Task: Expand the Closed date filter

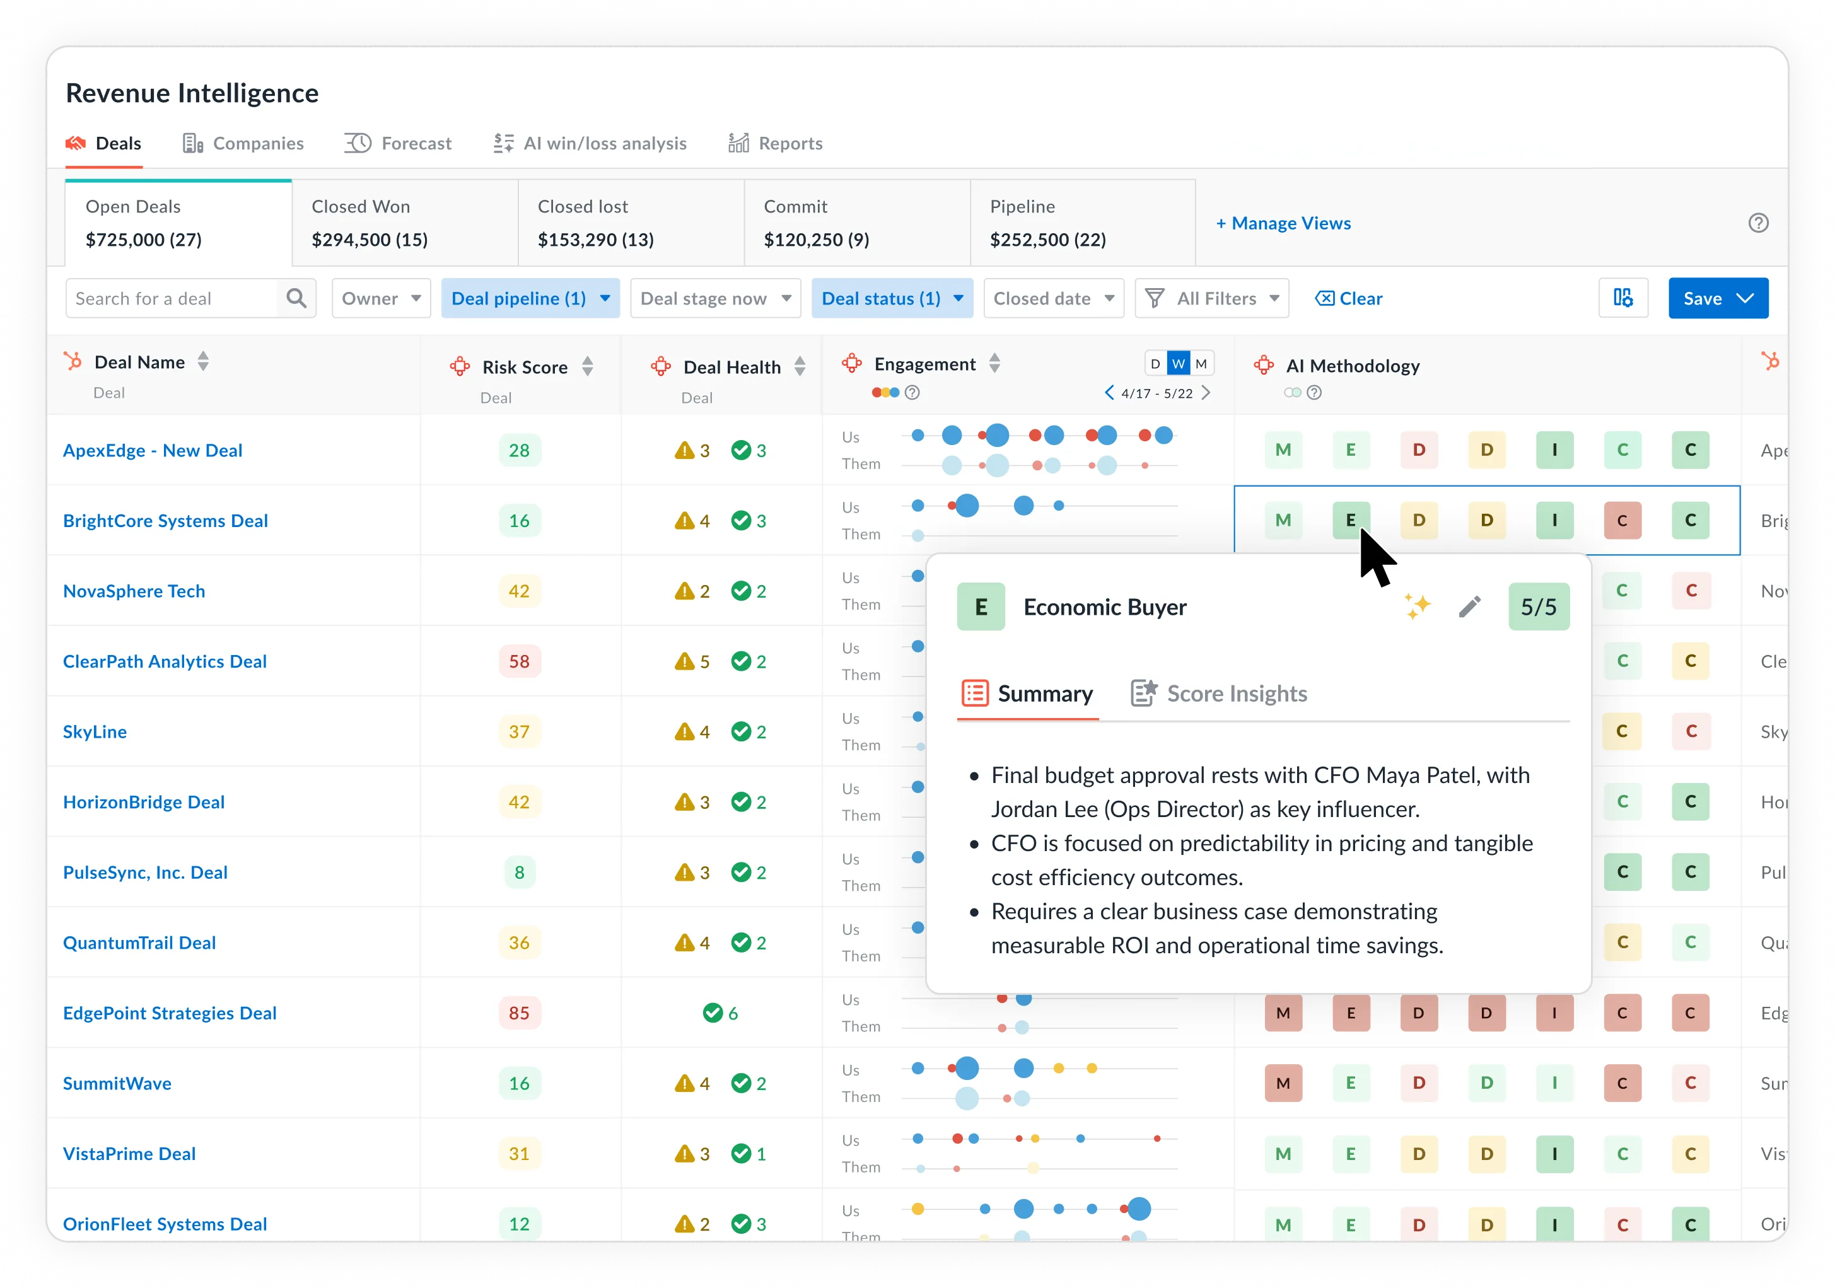Action: pyautogui.click(x=1053, y=298)
